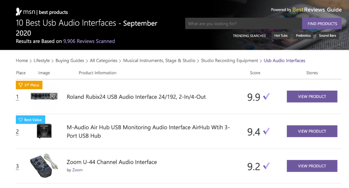Screen dimensions: 349x188
Task: View product for Roland Rubix24
Action: [312, 96]
